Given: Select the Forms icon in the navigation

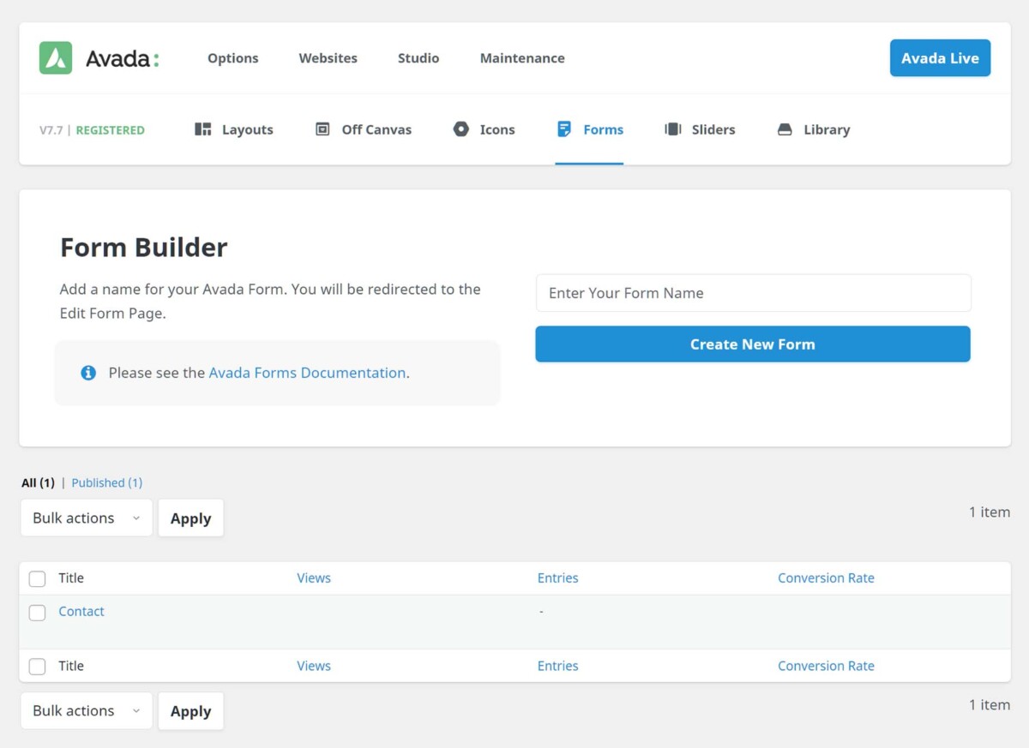Looking at the screenshot, I should [563, 129].
